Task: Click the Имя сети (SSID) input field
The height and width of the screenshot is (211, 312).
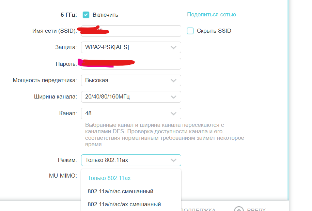Action: point(143,31)
